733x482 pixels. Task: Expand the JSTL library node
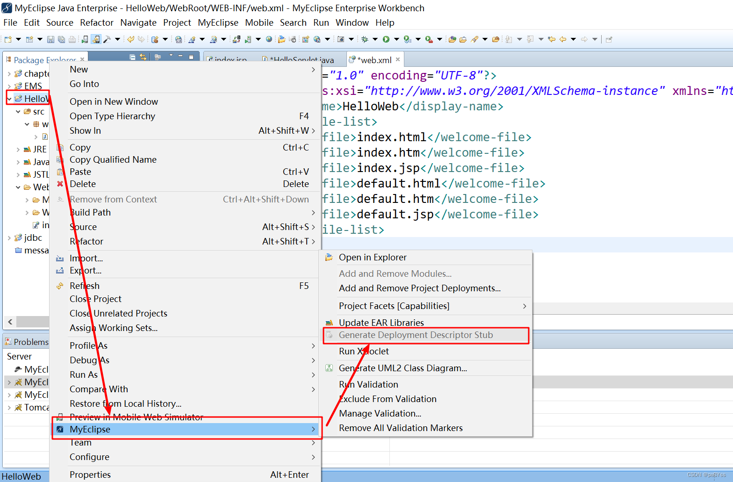coord(18,175)
